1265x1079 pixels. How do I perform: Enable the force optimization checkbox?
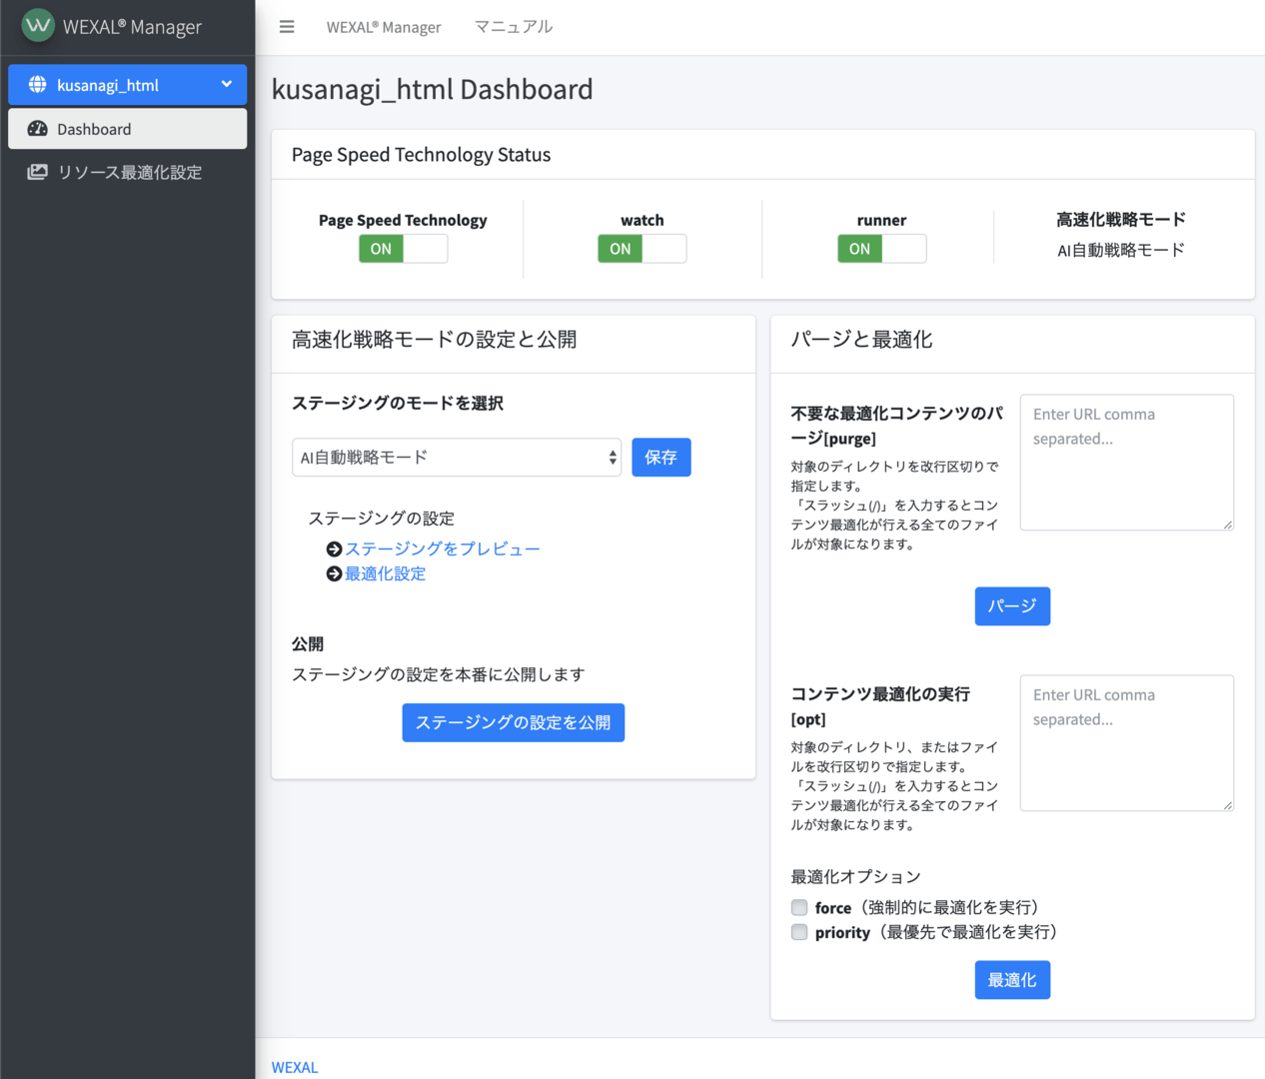tap(799, 907)
